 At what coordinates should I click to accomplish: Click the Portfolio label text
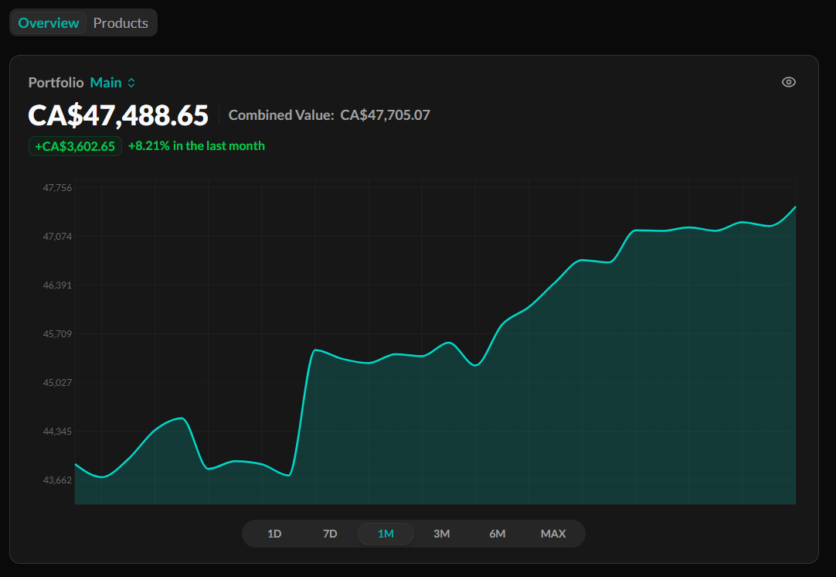pyautogui.click(x=56, y=83)
